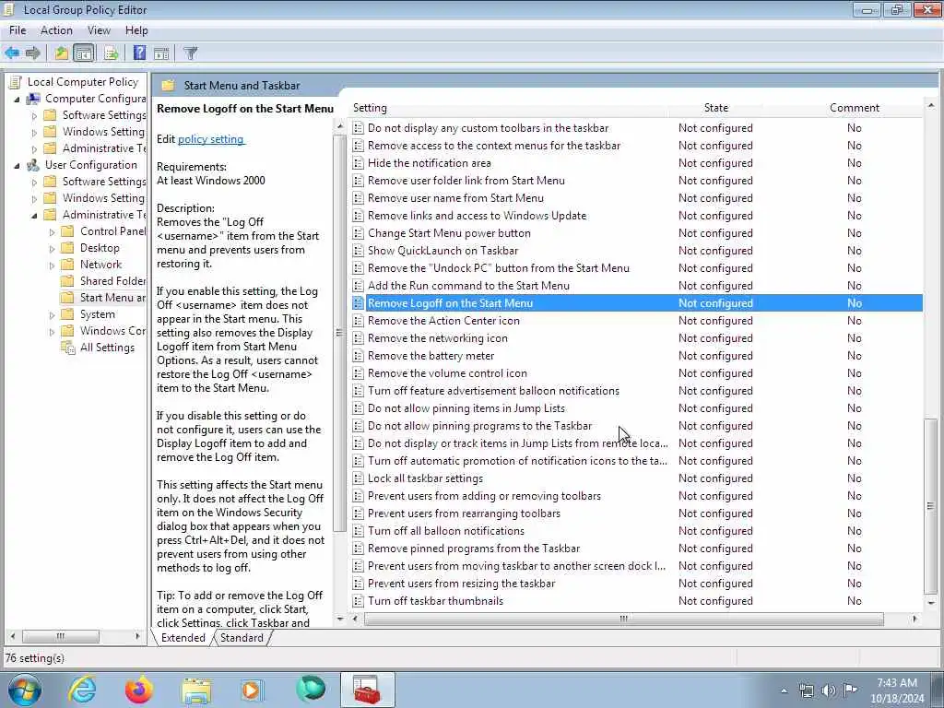Viewport: 944px width, 708px height.
Task: Expand the Desktop tree node
Action: [53, 249]
